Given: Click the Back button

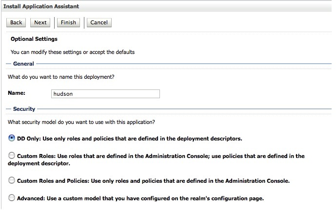Looking at the screenshot, I should tap(16, 22).
